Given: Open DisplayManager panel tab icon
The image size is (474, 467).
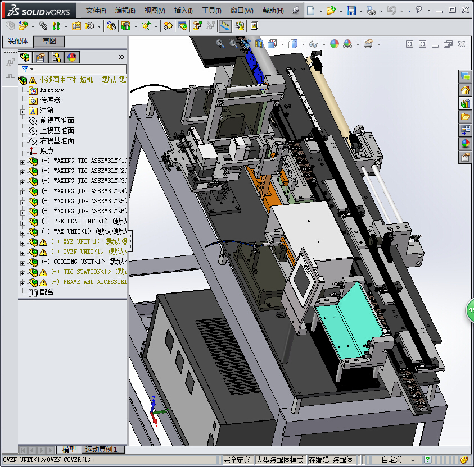Looking at the screenshot, I should [x=72, y=57].
